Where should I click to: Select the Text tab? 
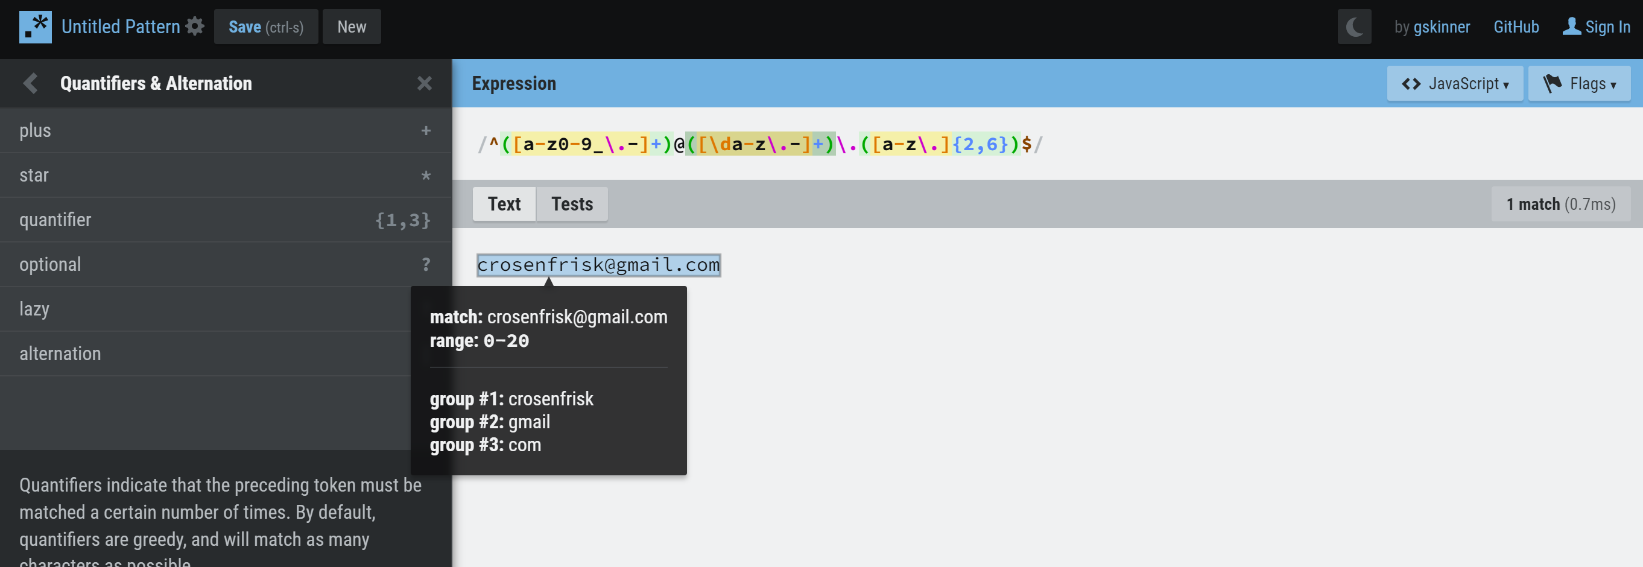coord(504,204)
